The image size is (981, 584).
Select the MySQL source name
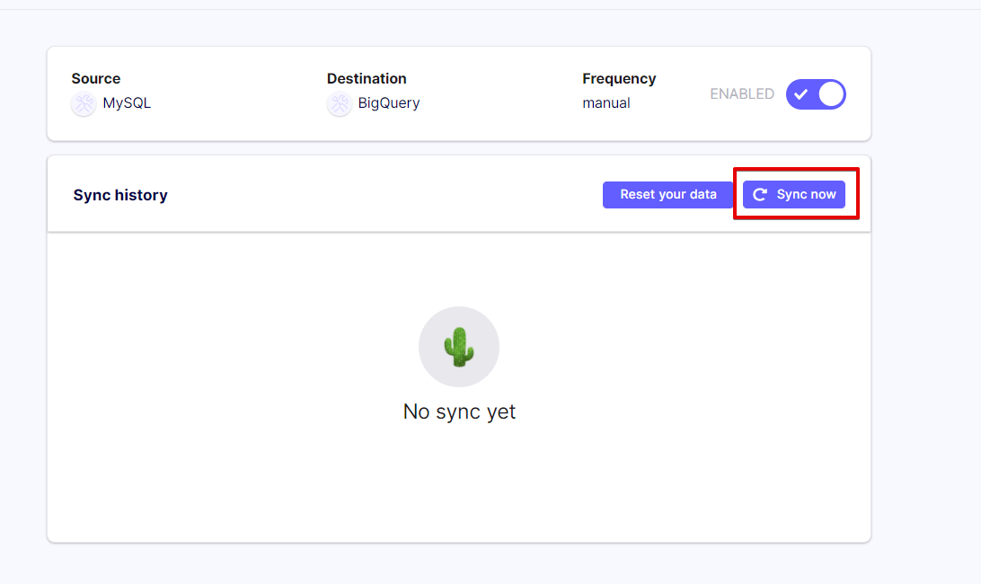[127, 103]
